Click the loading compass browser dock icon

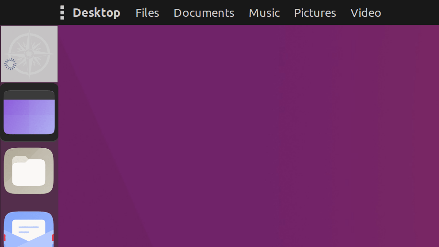click(x=29, y=54)
